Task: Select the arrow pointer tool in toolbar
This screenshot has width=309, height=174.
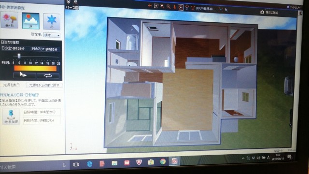Action: coord(226,10)
